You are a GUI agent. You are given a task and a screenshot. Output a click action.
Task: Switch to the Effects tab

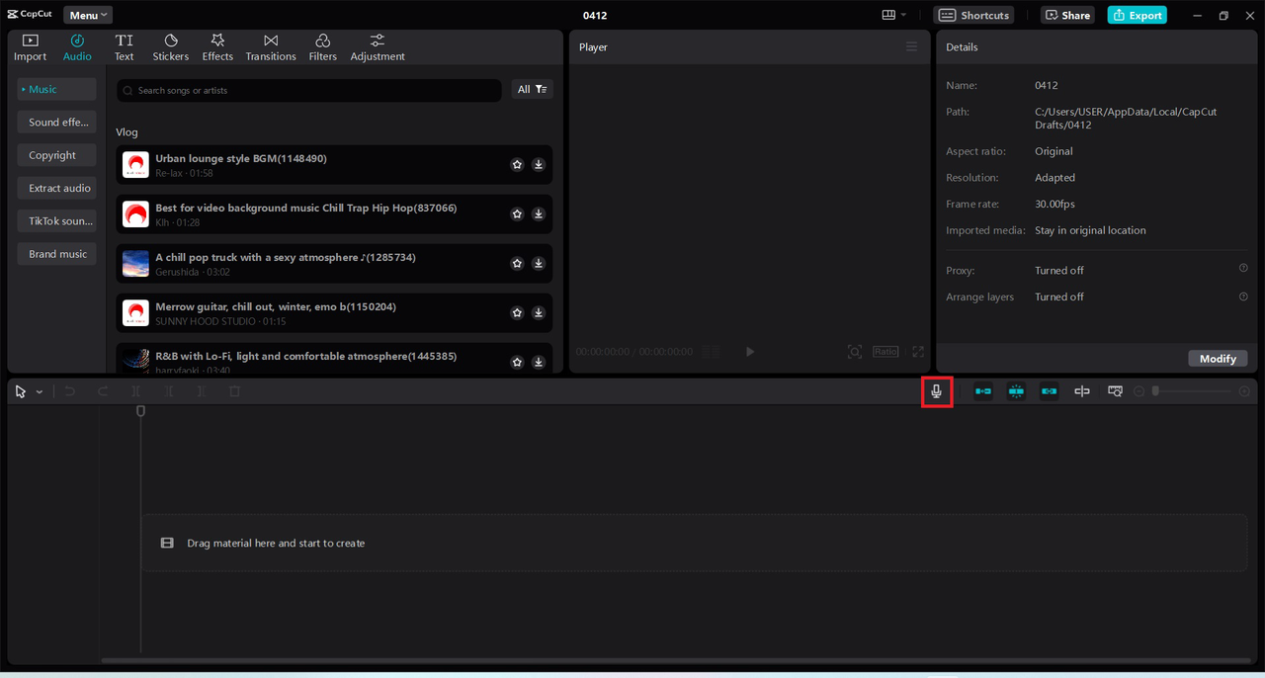coord(217,47)
